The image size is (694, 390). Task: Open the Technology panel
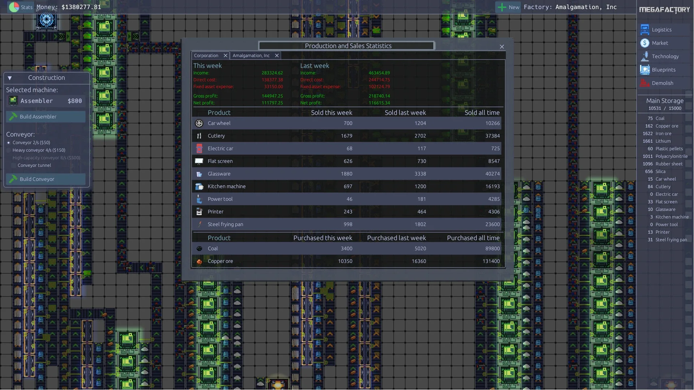[664, 56]
